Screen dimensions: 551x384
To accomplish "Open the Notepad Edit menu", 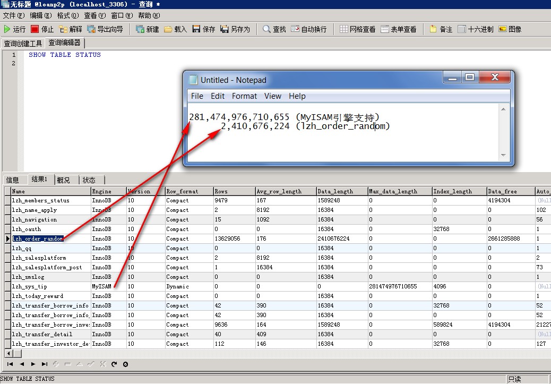I will 218,96.
